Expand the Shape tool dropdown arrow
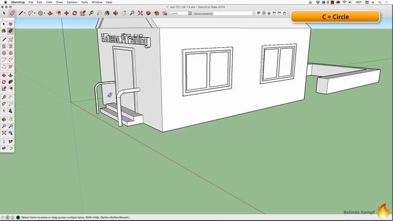The width and height of the screenshot is (393, 221). [44, 14]
